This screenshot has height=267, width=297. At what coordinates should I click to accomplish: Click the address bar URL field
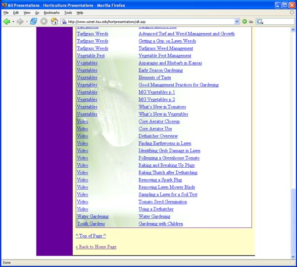click(x=150, y=22)
